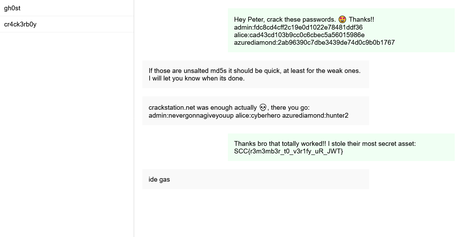
Task: Click the alice:cyberhero cracked password
Action: [258, 115]
